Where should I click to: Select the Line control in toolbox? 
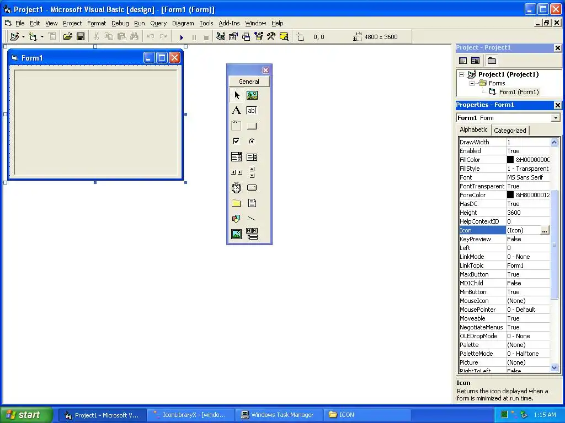click(252, 218)
